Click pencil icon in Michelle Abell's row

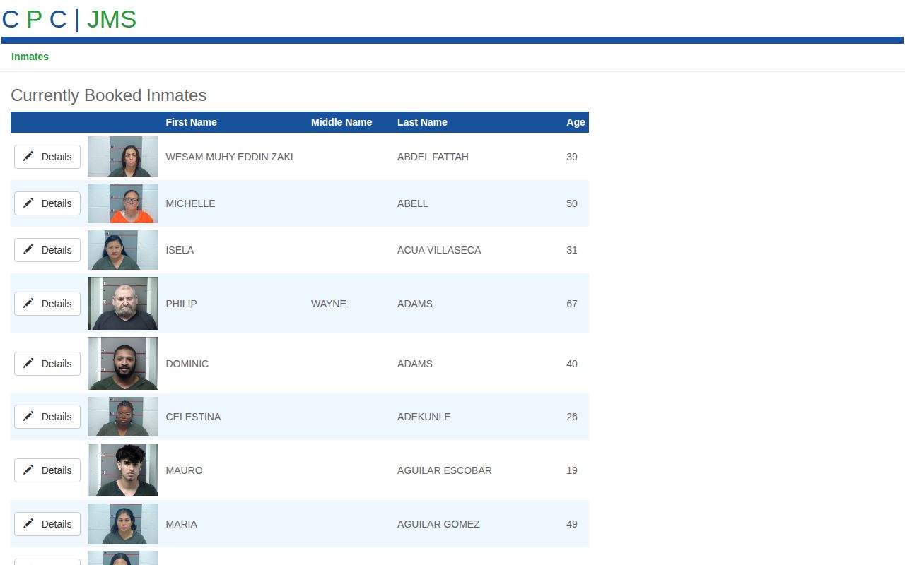pos(28,203)
